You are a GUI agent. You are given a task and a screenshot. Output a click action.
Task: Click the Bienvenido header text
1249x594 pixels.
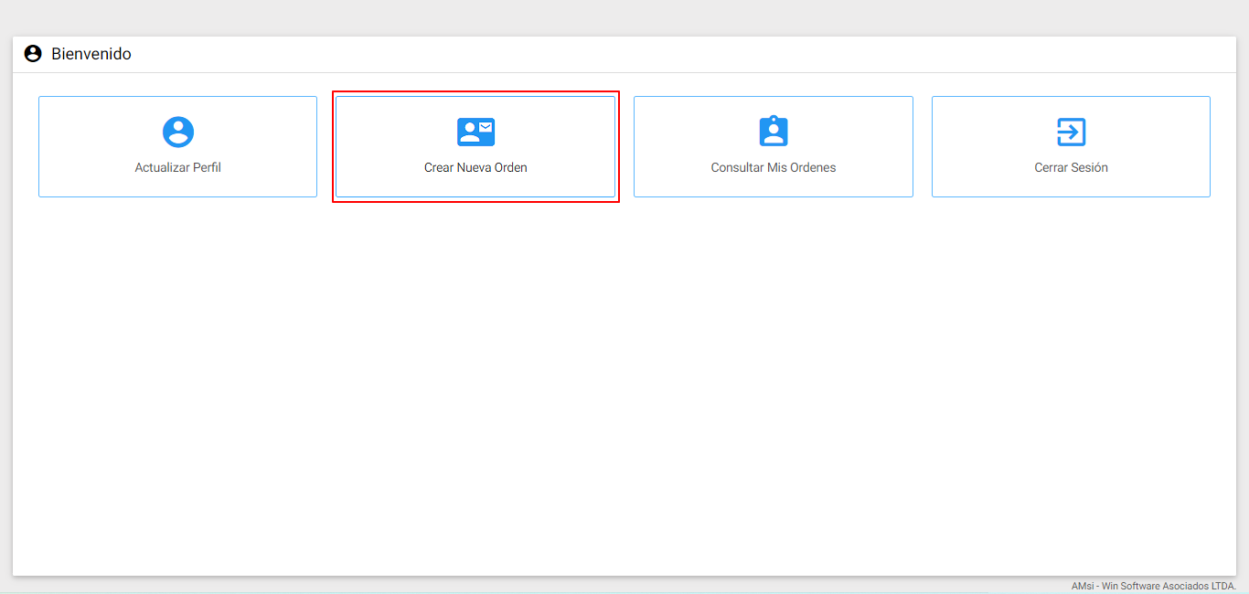click(x=91, y=54)
